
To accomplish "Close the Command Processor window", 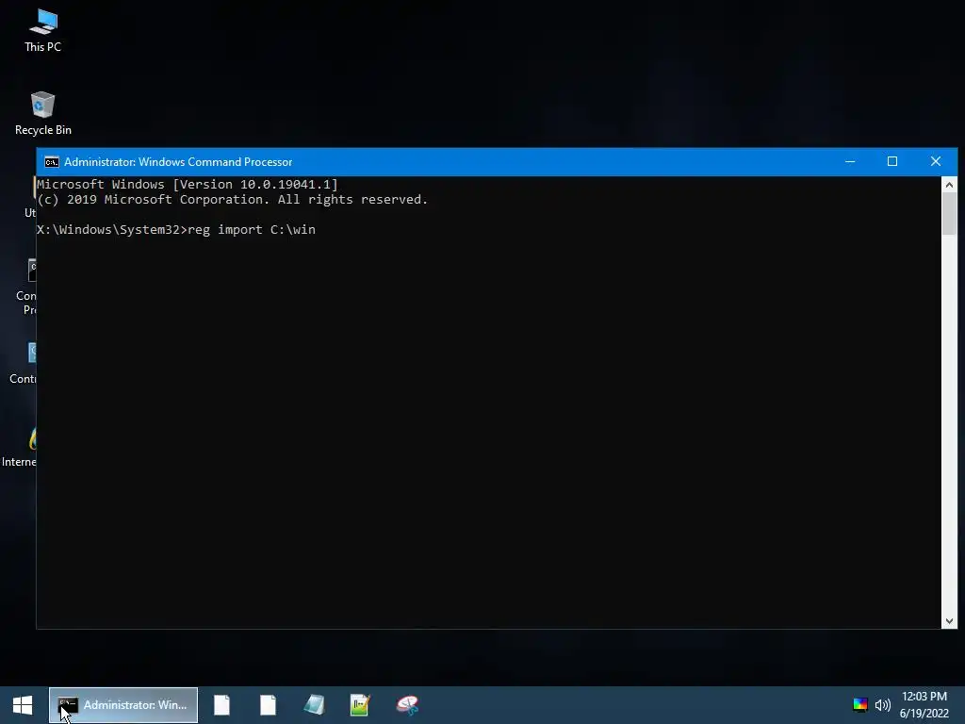I will click(936, 161).
